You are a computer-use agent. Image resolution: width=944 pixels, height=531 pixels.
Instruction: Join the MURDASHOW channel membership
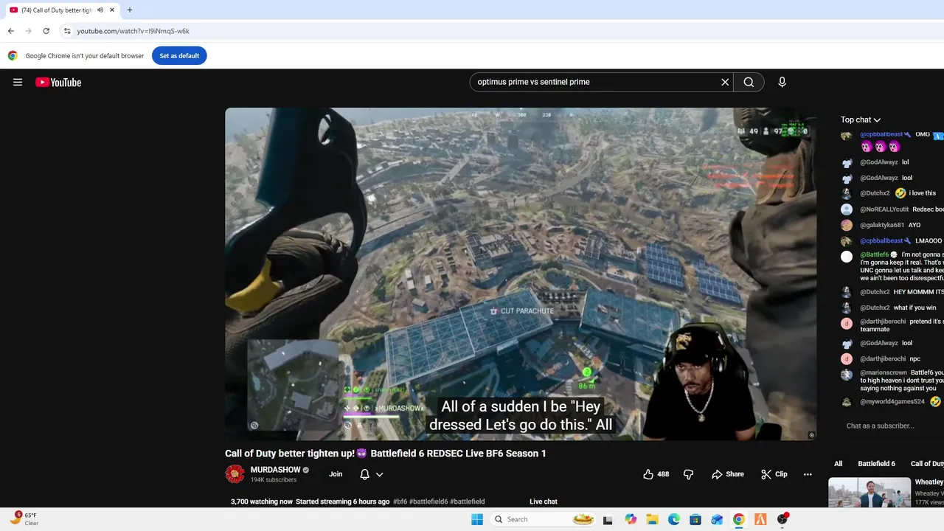(x=336, y=474)
